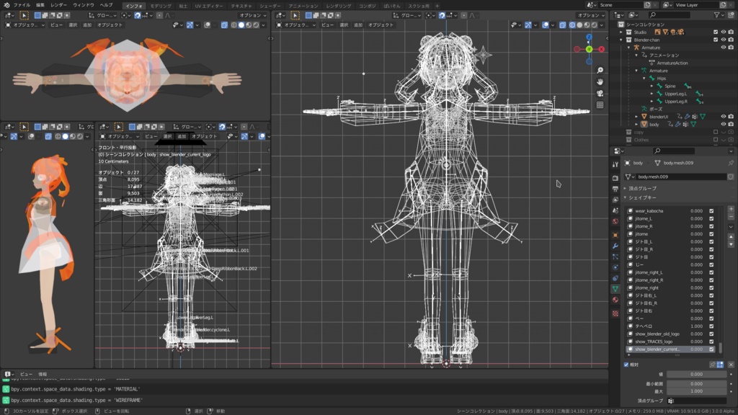Click the 最大 value field showing 1.000

point(696,391)
